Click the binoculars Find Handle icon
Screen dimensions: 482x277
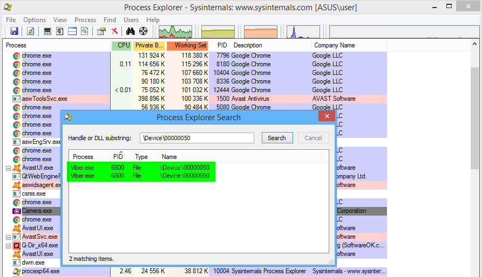coord(130,31)
